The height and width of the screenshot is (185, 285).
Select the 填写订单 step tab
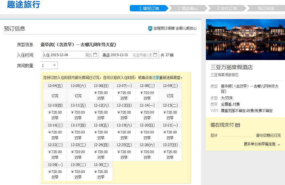point(149,8)
